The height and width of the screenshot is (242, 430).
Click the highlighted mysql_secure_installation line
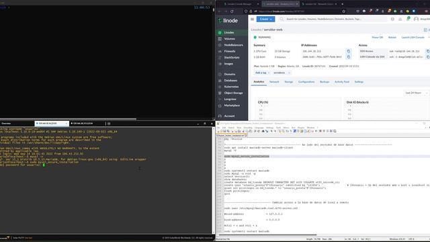coord(247,157)
